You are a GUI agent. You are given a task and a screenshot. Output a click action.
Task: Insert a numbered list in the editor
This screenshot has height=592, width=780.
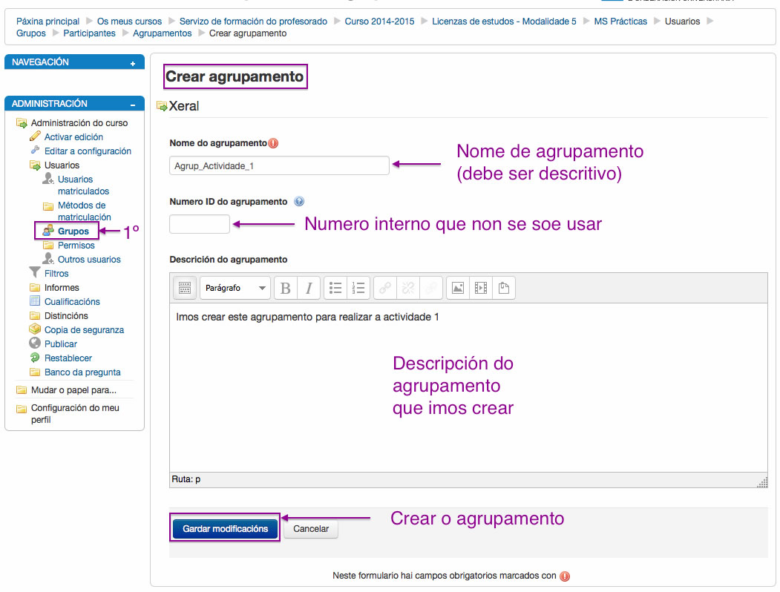[x=359, y=288]
